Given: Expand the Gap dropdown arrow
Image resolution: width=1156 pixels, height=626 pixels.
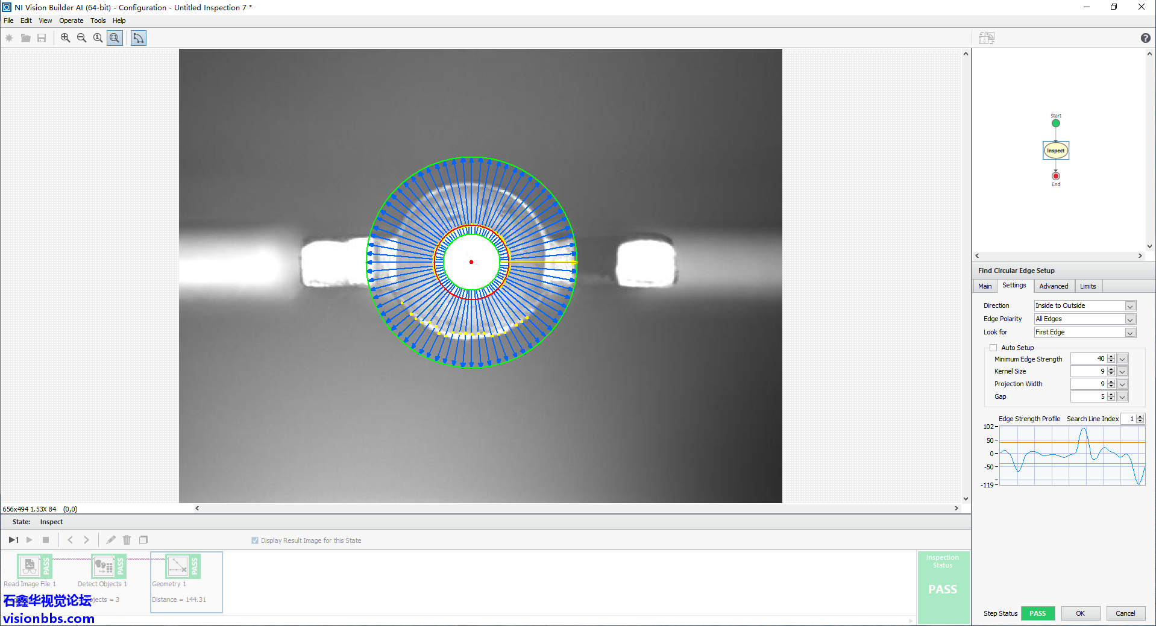Looking at the screenshot, I should click(x=1122, y=397).
